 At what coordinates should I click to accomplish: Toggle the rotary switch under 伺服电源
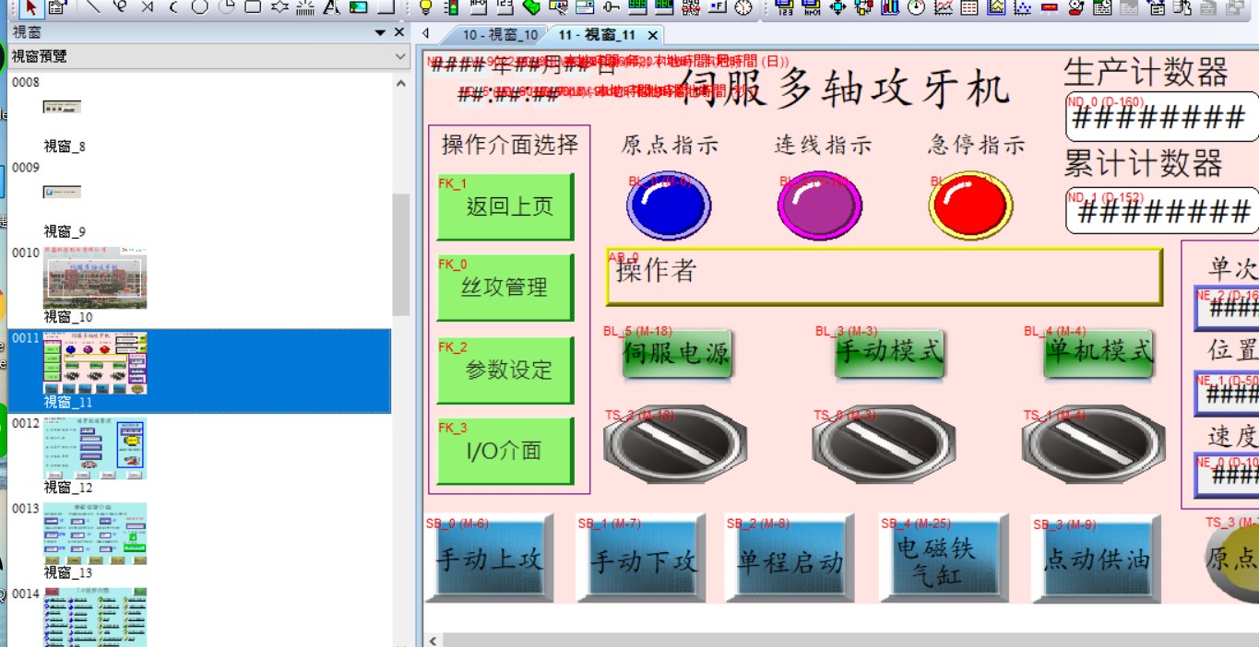click(x=674, y=444)
